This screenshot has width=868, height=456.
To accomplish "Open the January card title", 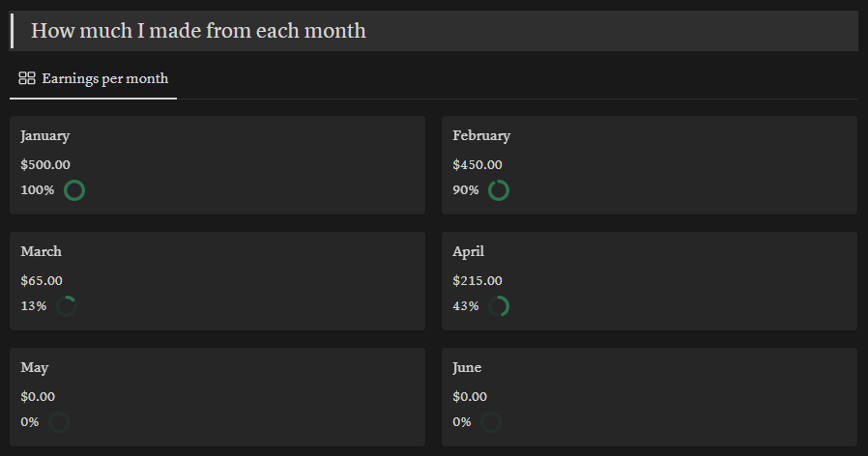I will pos(44,136).
